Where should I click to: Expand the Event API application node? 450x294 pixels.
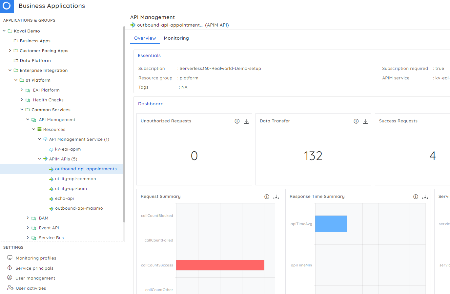[x=28, y=228]
